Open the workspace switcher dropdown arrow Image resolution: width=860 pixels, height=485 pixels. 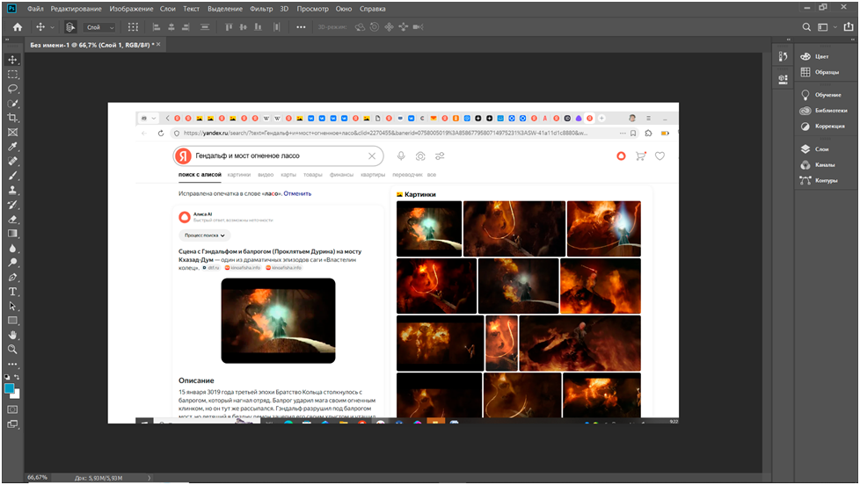pos(835,27)
